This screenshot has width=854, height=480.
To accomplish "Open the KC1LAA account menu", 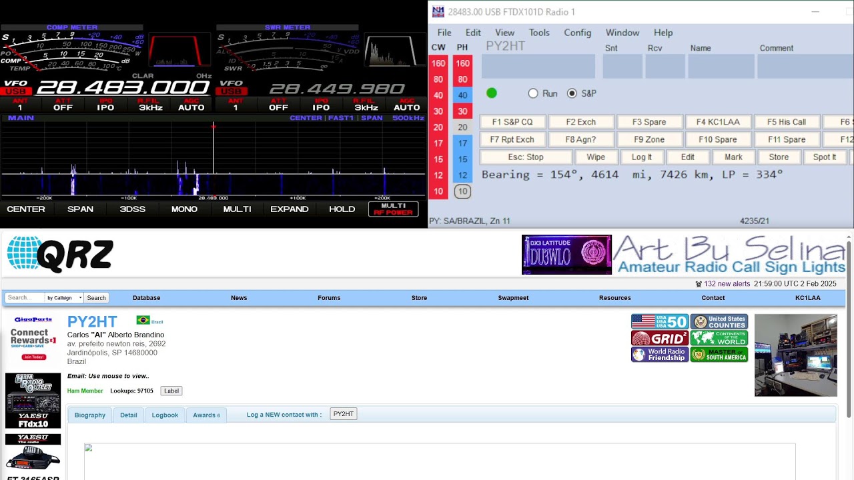I will (x=807, y=298).
